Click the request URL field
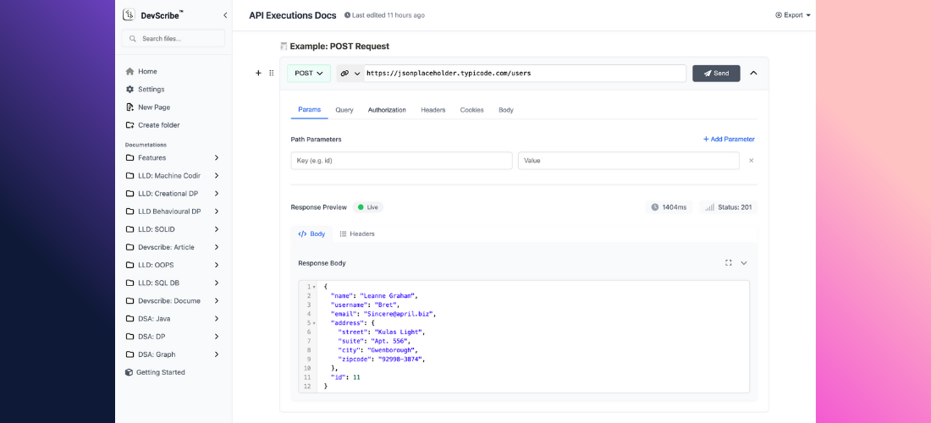 [x=525, y=74]
